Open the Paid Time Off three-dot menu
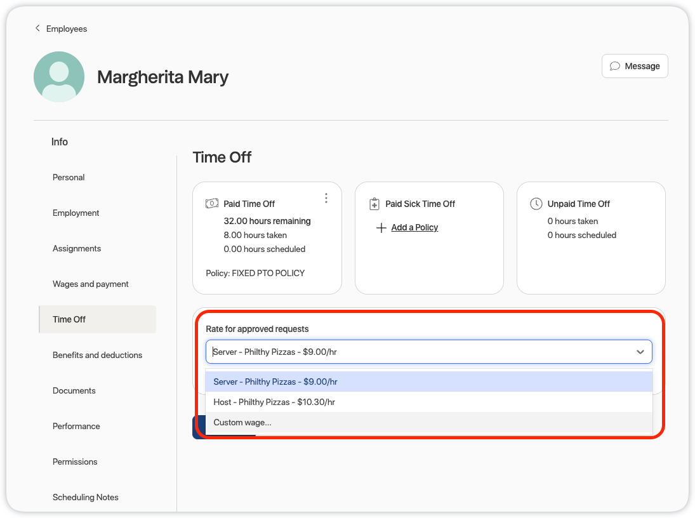Image resolution: width=695 pixels, height=518 pixels. click(x=326, y=198)
